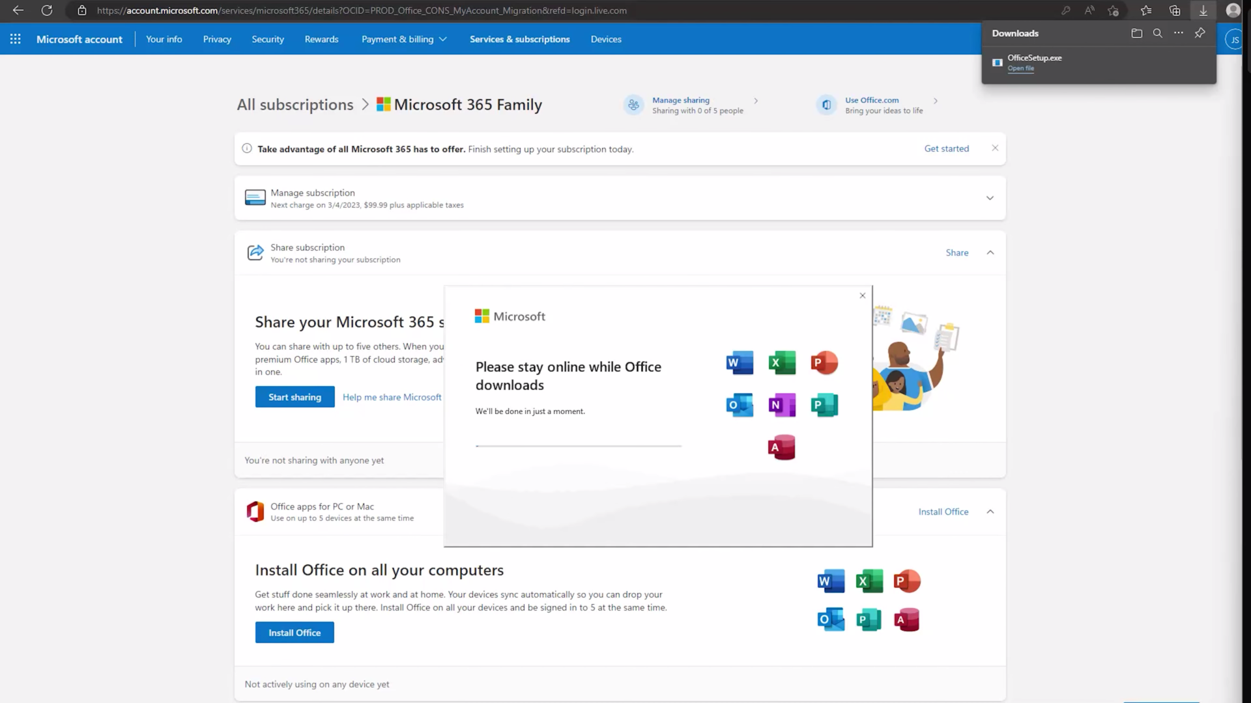Expand the Manage subscription section
This screenshot has height=703, width=1251.
[x=990, y=198]
